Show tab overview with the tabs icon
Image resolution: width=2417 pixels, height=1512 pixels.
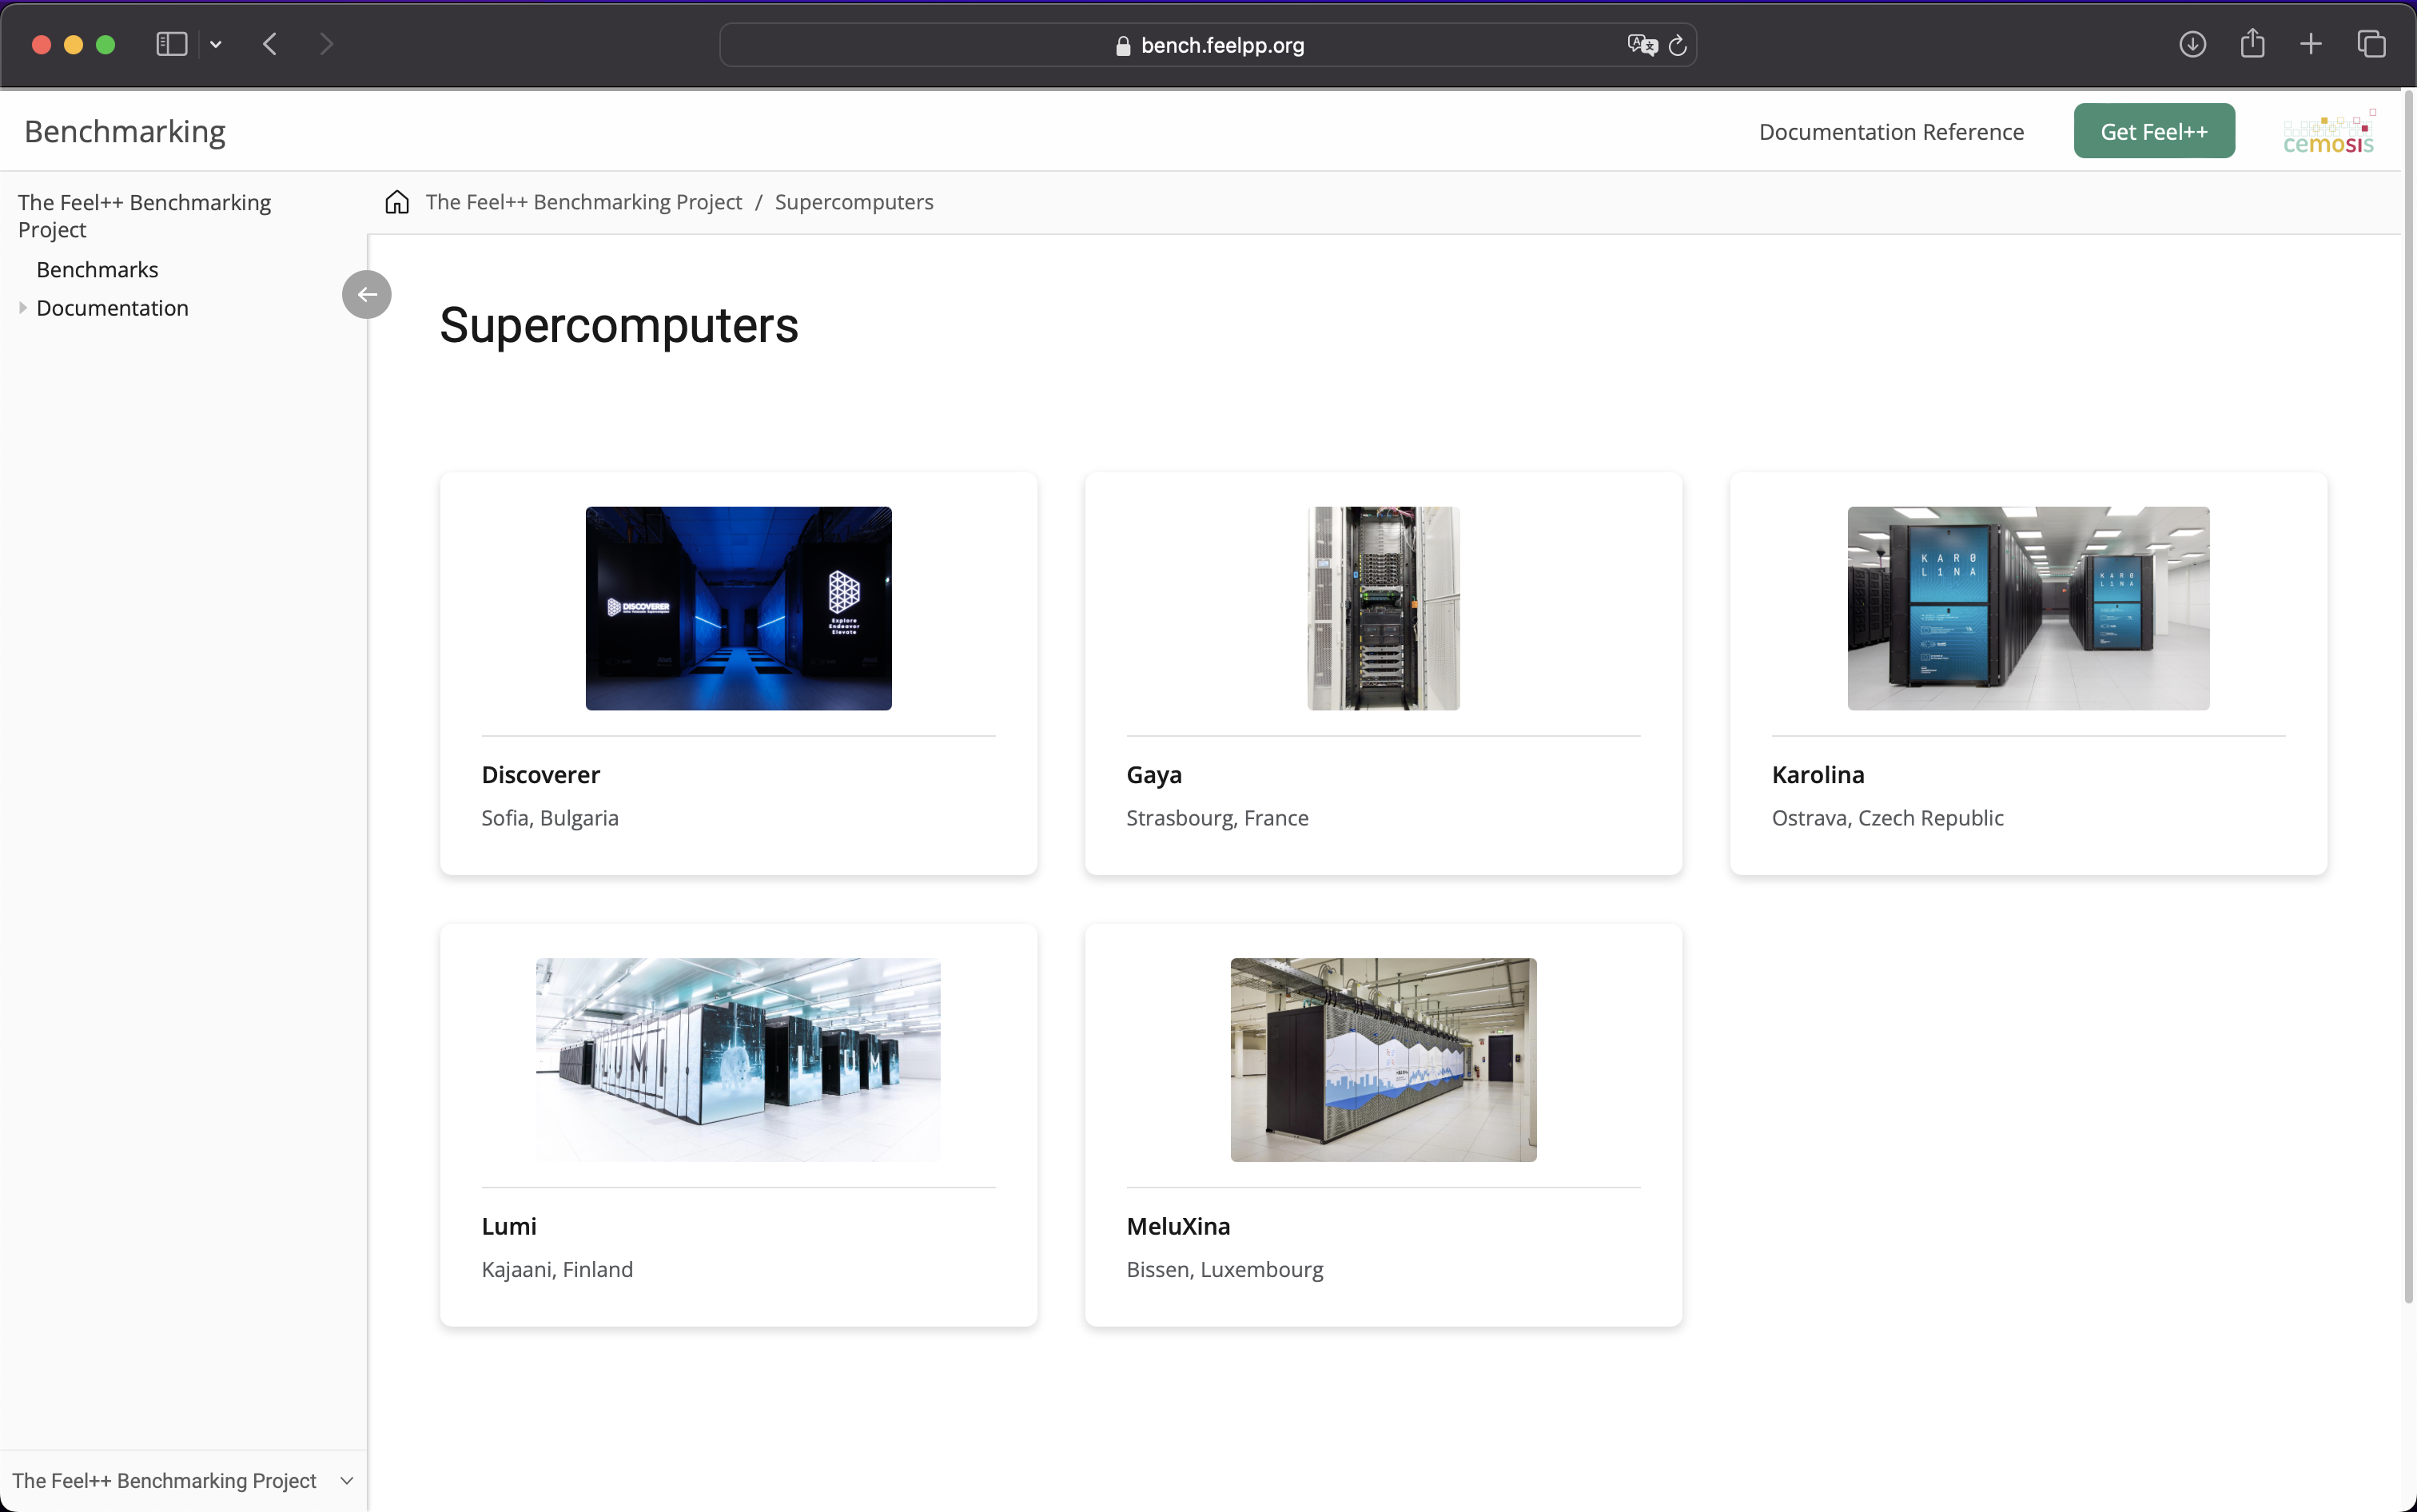pos(2371,44)
